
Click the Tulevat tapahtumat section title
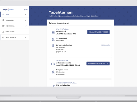click(59, 23)
